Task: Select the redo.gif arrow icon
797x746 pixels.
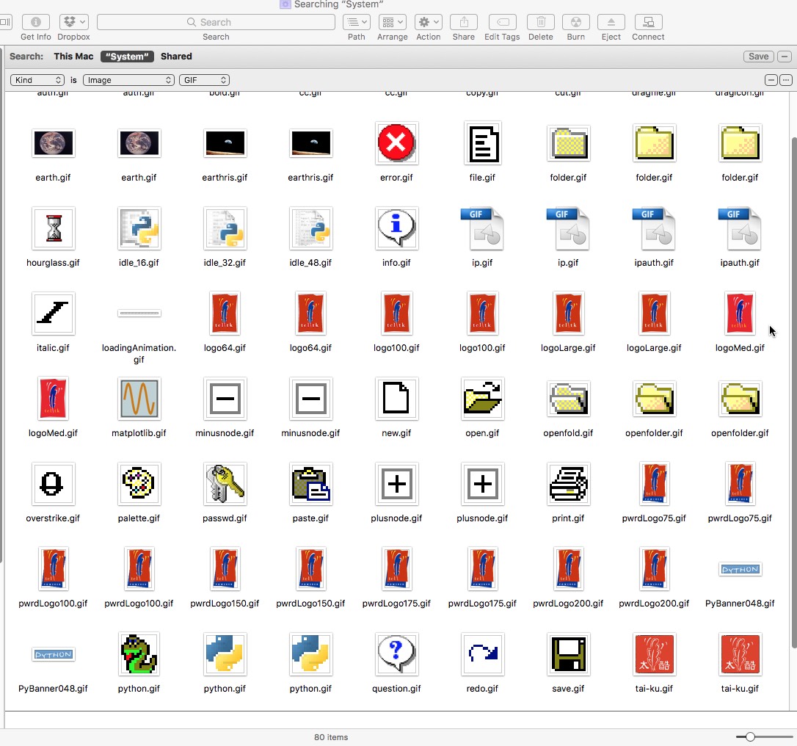Action: tap(482, 654)
